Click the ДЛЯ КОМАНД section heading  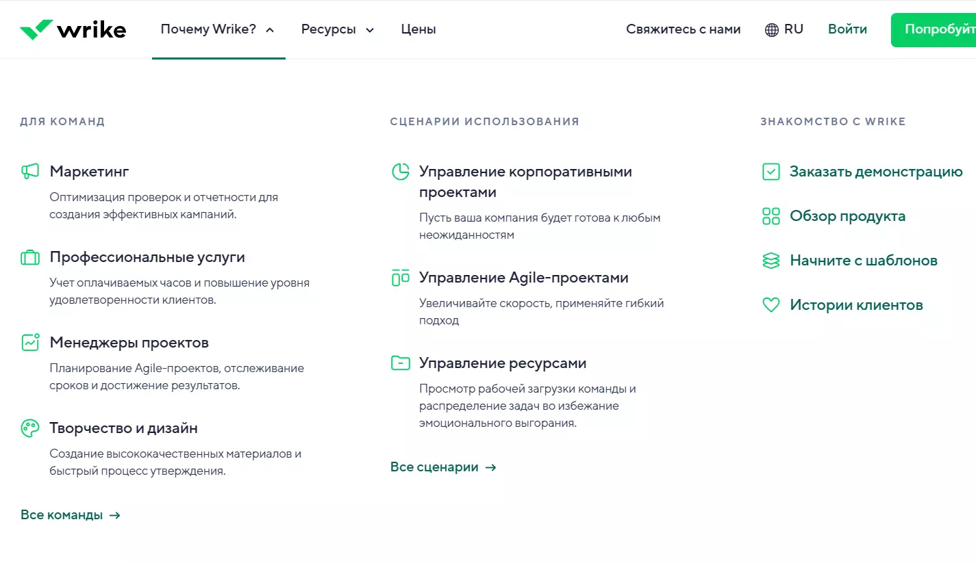click(x=62, y=122)
